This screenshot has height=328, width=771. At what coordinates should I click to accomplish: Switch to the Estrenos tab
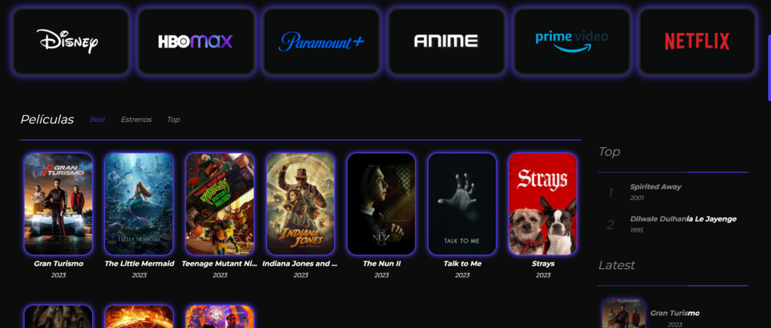(137, 120)
